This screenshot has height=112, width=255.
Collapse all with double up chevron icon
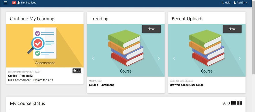point(225,103)
